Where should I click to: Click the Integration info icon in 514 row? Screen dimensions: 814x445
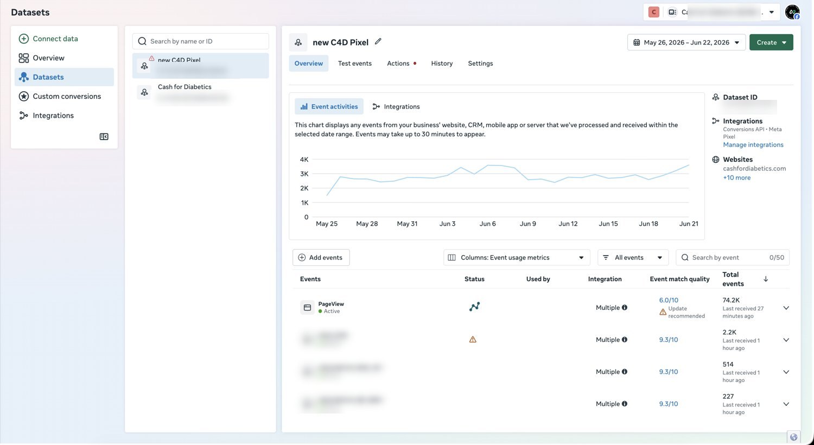click(x=625, y=372)
